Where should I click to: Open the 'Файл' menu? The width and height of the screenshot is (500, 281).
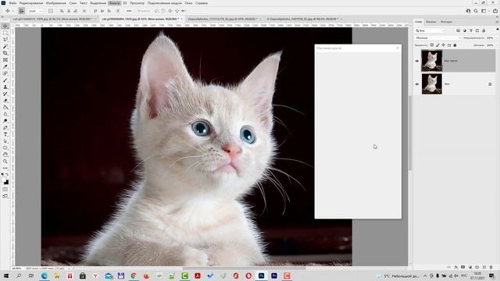(x=12, y=3)
